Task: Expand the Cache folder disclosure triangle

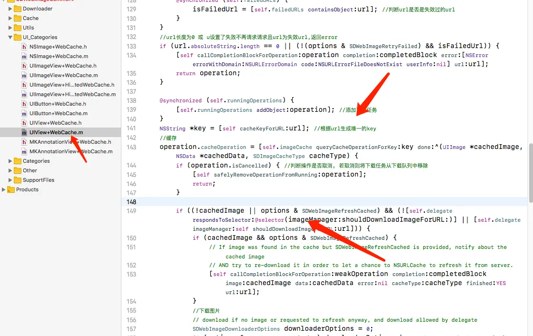Action: pyautogui.click(x=10, y=18)
